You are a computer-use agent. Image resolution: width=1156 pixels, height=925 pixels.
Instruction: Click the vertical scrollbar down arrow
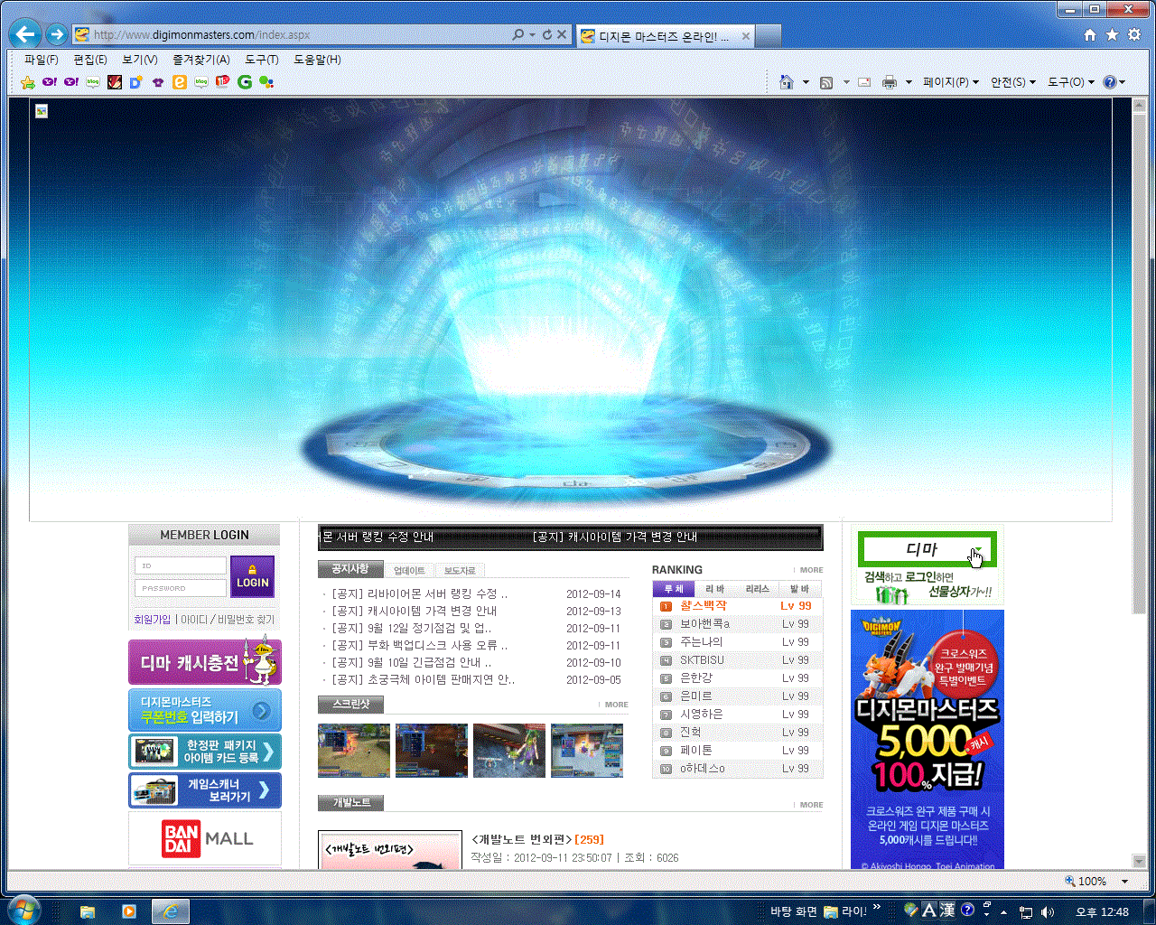pyautogui.click(x=1140, y=861)
